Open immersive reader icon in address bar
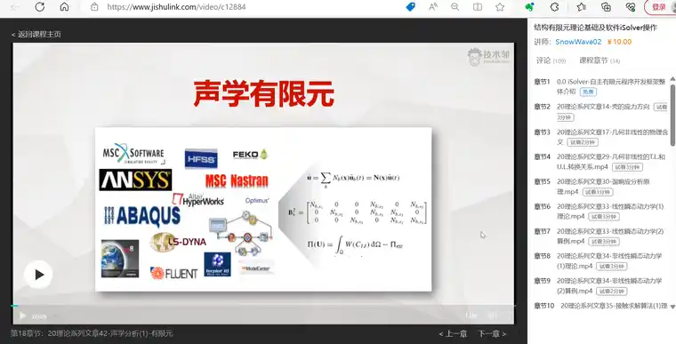 (x=478, y=7)
